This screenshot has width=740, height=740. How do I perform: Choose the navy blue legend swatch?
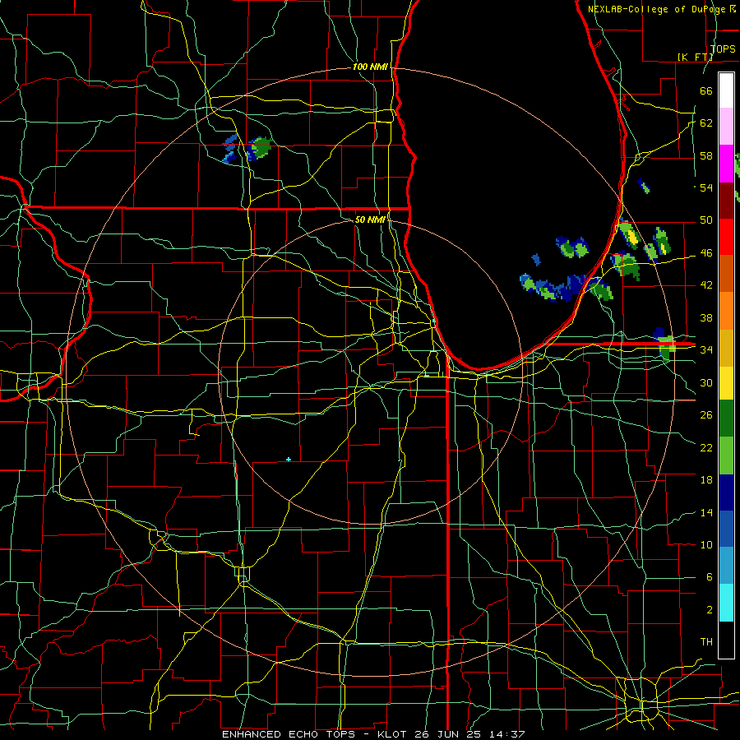pyautogui.click(x=726, y=493)
